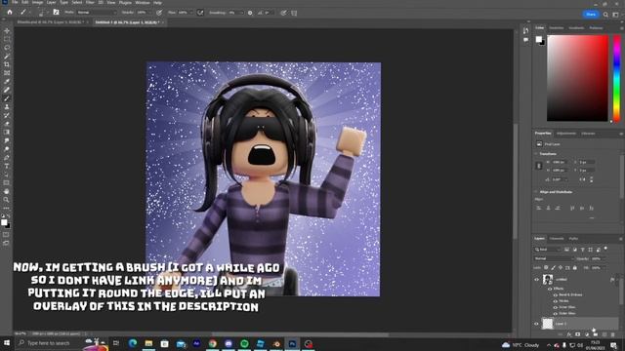Viewport: 625px width, 351px height.
Task: Select the Gradient tool
Action: pyautogui.click(x=7, y=133)
